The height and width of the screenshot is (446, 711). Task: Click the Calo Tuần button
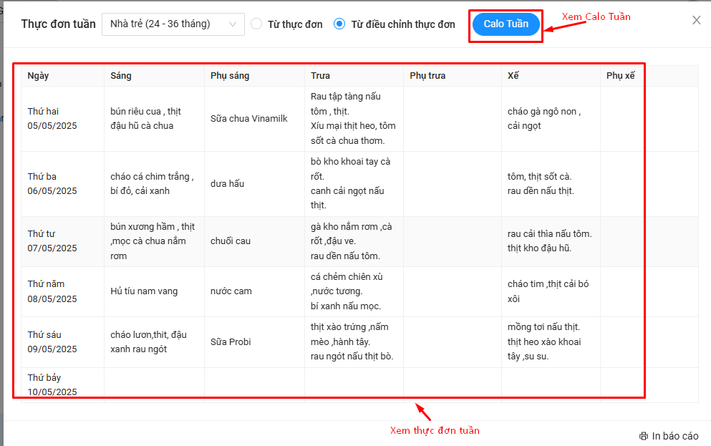506,24
